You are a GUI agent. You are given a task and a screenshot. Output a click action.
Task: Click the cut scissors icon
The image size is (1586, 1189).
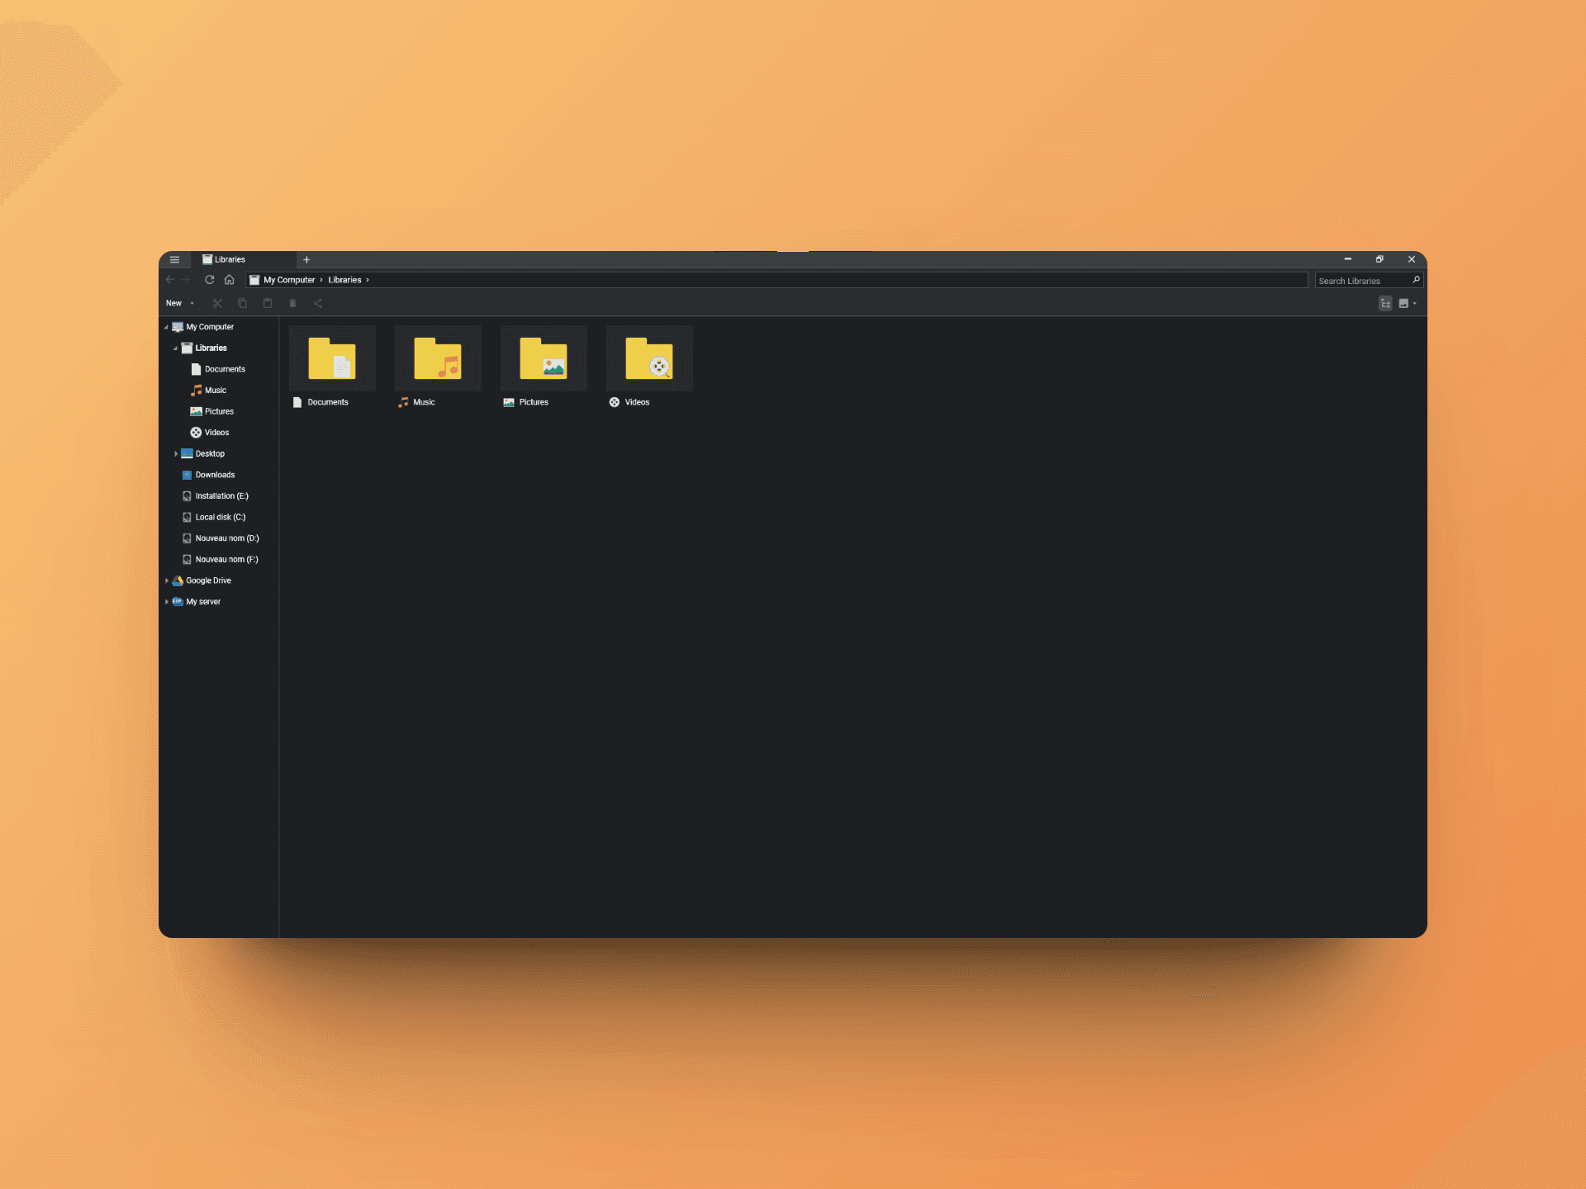pyautogui.click(x=217, y=303)
